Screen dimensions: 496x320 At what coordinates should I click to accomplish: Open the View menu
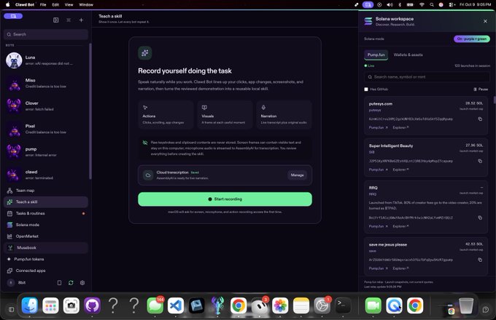(x=69, y=5)
